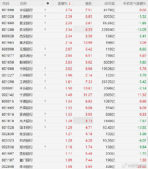The image size is (148, 169).
Task: Click the marker icon in the 中信银行 row
Action: click(x=45, y=9)
